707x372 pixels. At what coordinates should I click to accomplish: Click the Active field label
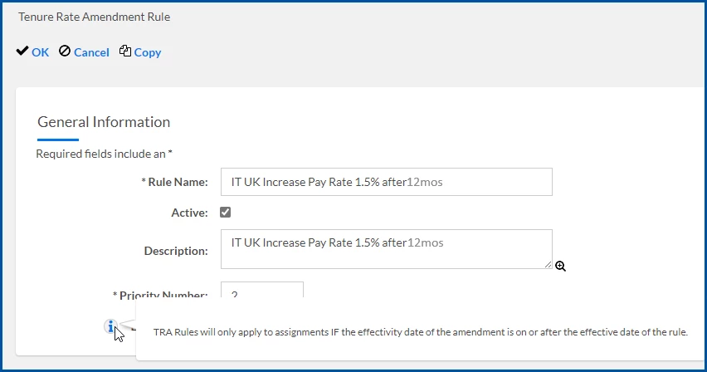click(189, 213)
